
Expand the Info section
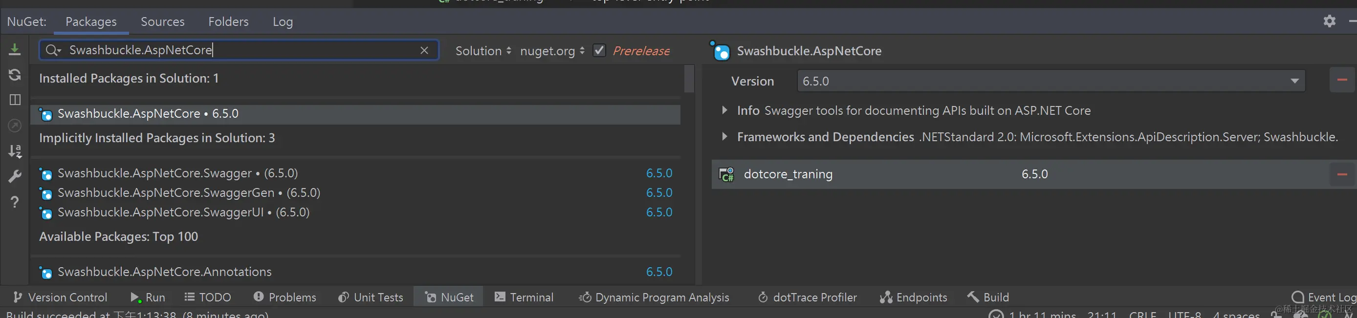tap(724, 110)
